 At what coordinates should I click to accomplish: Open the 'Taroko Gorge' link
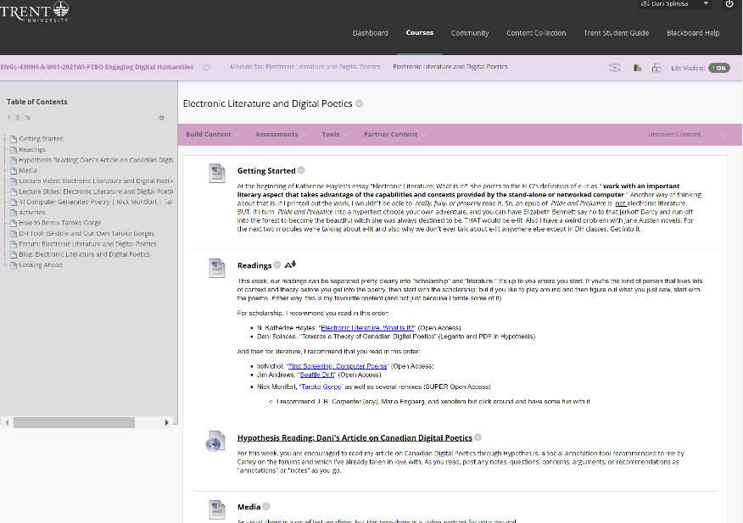pyautogui.click(x=321, y=387)
